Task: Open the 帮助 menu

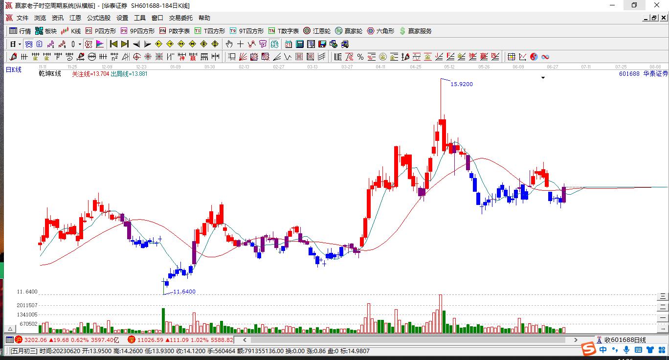Action: coord(204,18)
